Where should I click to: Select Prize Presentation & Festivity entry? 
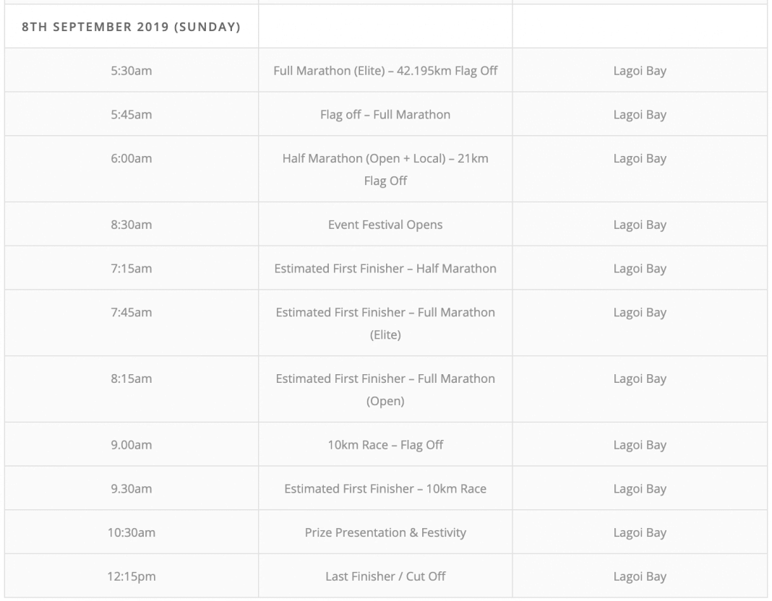coord(385,532)
